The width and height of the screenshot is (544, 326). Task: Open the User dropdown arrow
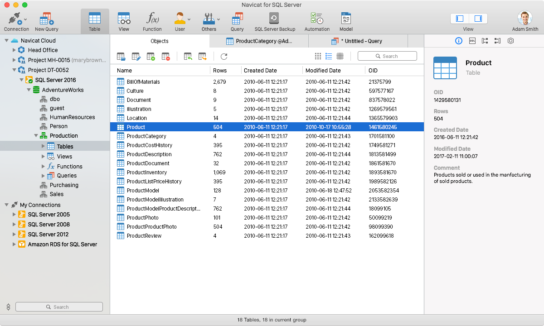click(x=189, y=19)
